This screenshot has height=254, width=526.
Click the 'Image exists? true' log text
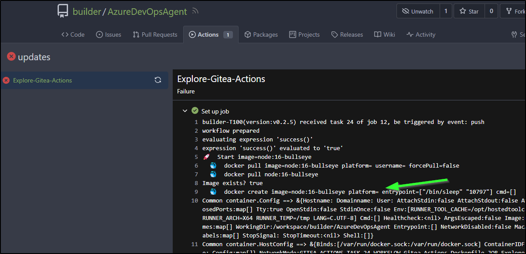point(232,183)
